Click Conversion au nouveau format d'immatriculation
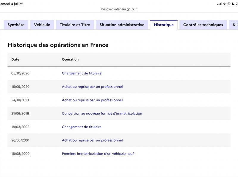 click(x=102, y=114)
